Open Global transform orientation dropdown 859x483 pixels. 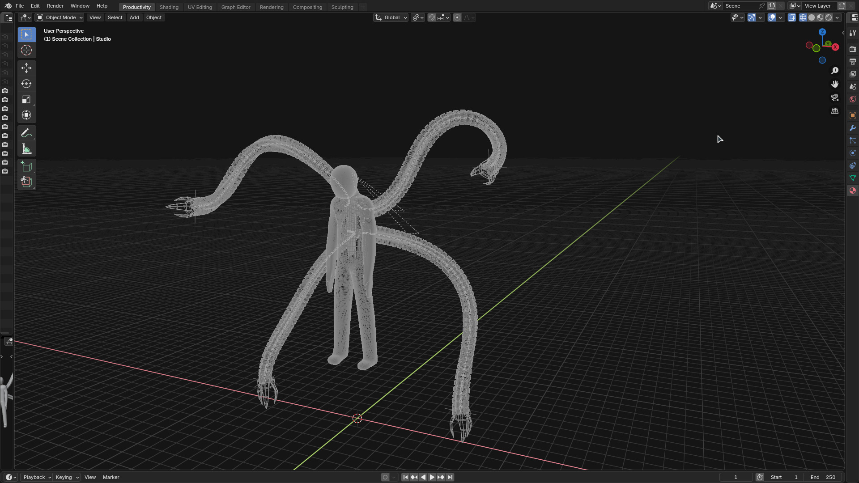[x=391, y=17]
